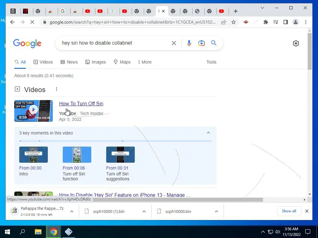Go to the Google homepage via logo
The image size is (318, 238).
[27, 43]
